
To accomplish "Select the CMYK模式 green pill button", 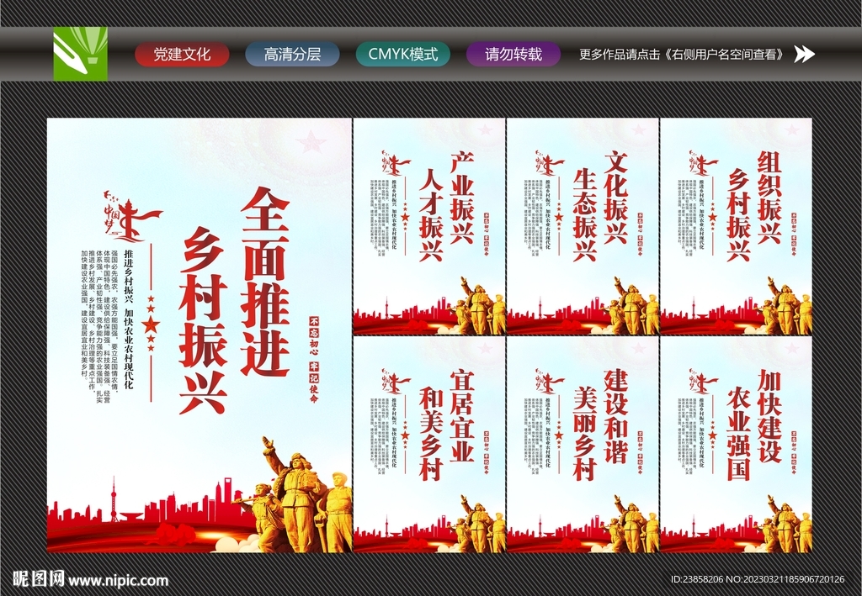I will pos(403,55).
